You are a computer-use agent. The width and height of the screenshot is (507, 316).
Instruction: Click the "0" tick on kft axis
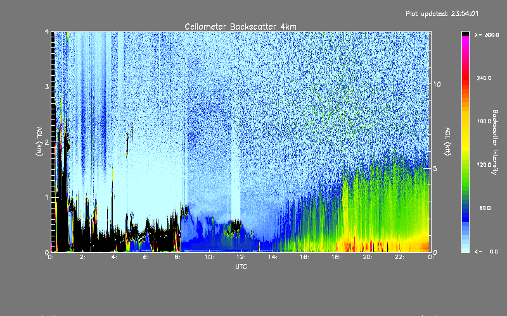click(435, 252)
